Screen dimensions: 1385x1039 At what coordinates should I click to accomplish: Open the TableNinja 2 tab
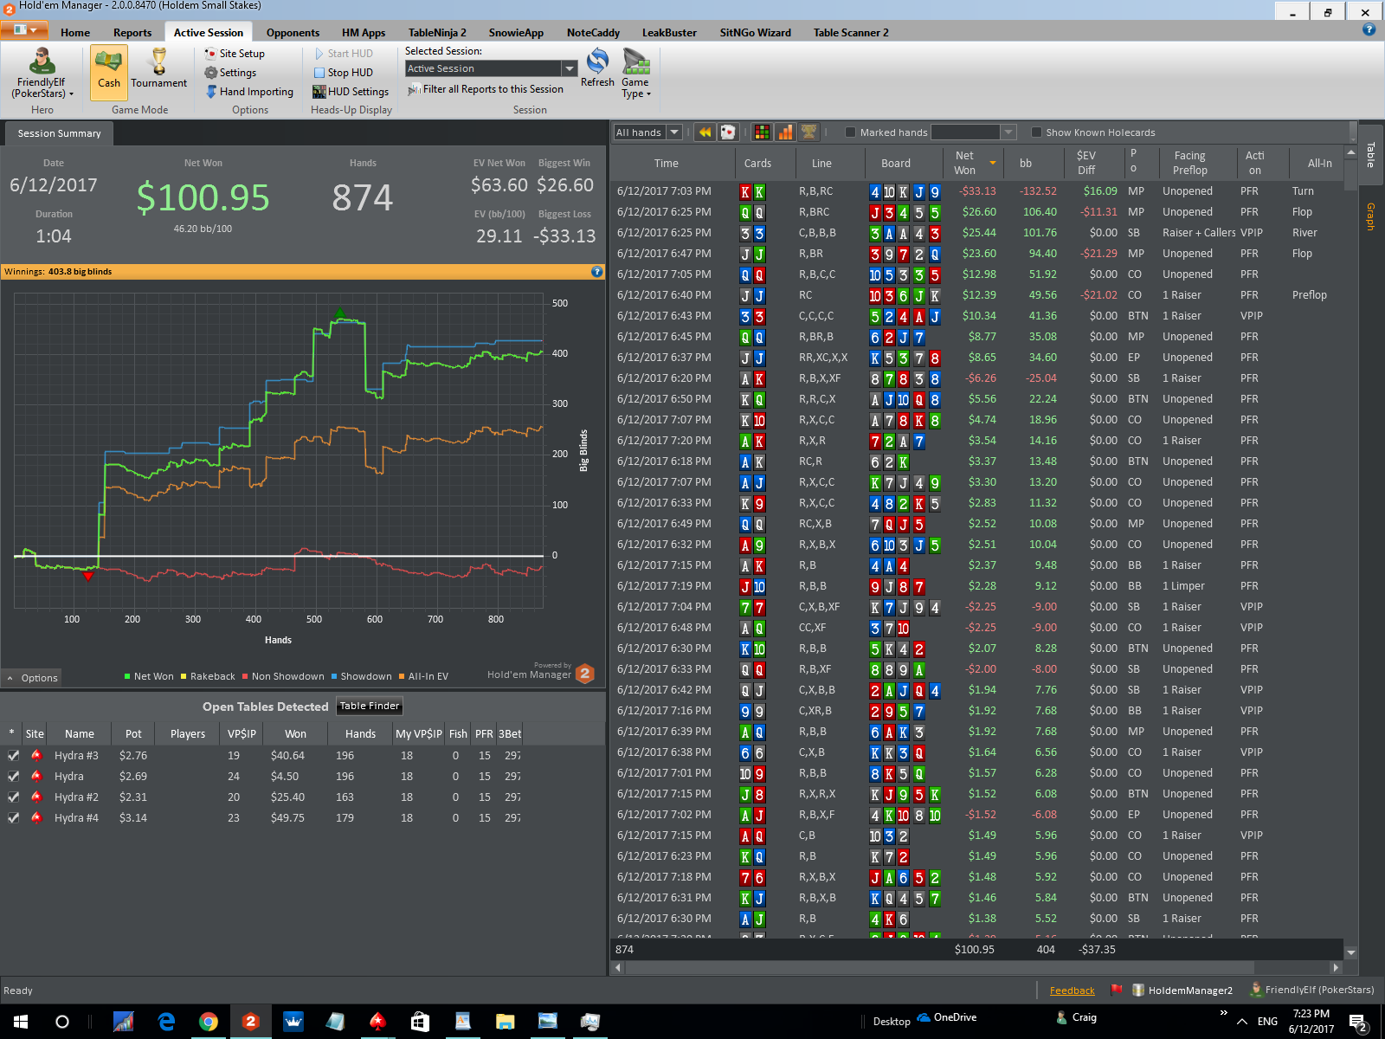click(x=437, y=33)
